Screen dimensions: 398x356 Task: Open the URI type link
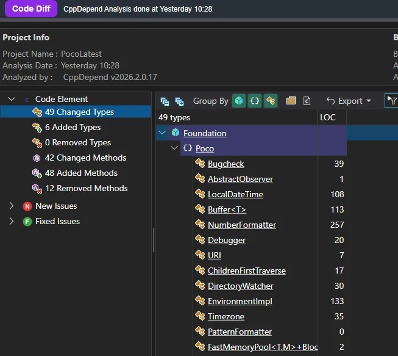[x=214, y=255]
